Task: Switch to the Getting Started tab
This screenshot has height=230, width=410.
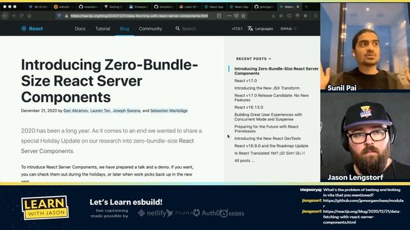Action: click(x=114, y=7)
